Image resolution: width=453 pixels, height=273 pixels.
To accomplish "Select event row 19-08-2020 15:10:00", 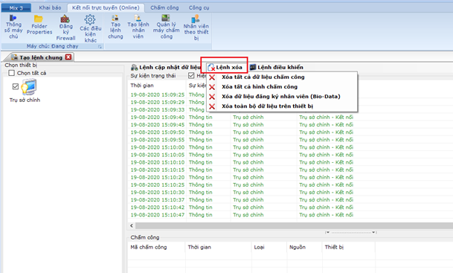I will click(x=290, y=147).
